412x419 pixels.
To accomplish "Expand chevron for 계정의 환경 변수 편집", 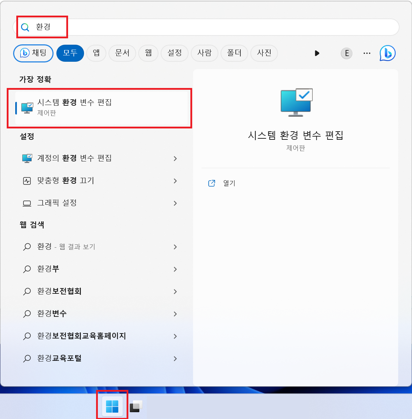I will tap(175, 159).
